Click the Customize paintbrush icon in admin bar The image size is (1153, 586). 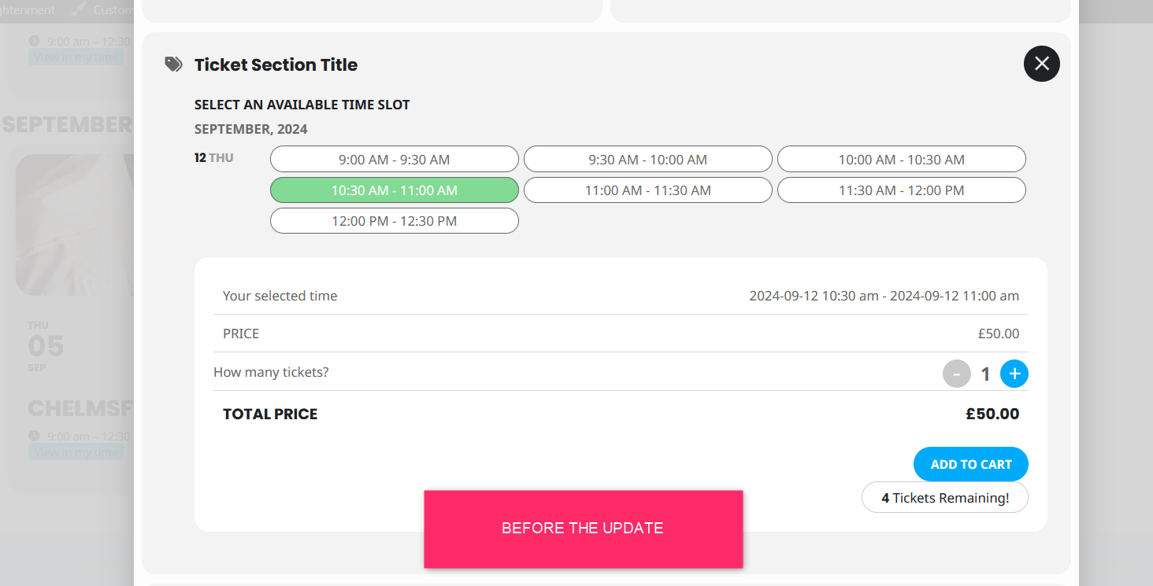(78, 9)
